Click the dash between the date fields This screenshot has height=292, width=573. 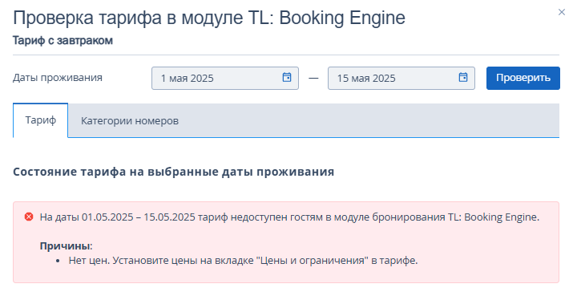point(313,78)
